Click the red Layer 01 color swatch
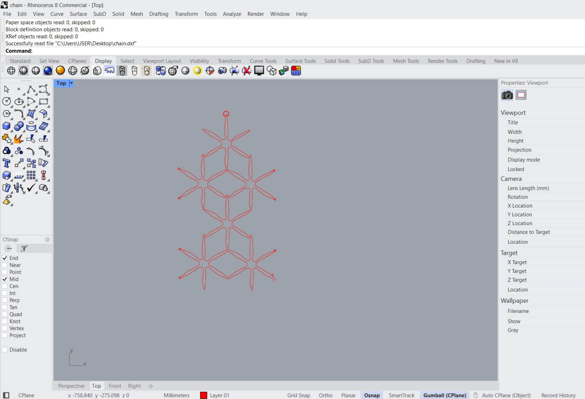 [x=204, y=395]
